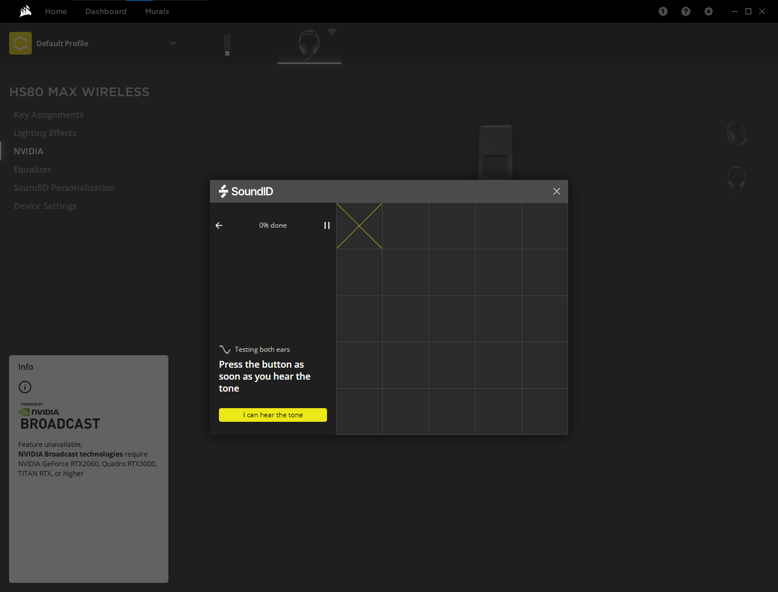The width and height of the screenshot is (778, 592).
Task: Select the HS80 headset device icon
Action: (x=309, y=44)
